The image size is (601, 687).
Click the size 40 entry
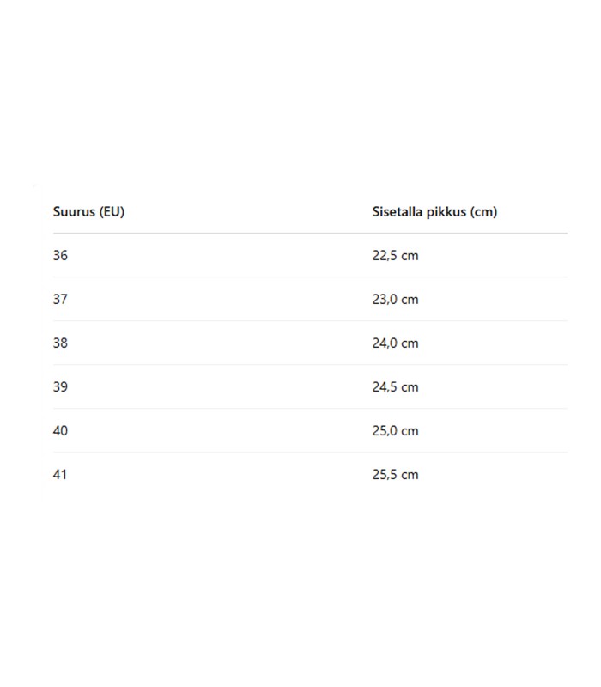pos(60,431)
